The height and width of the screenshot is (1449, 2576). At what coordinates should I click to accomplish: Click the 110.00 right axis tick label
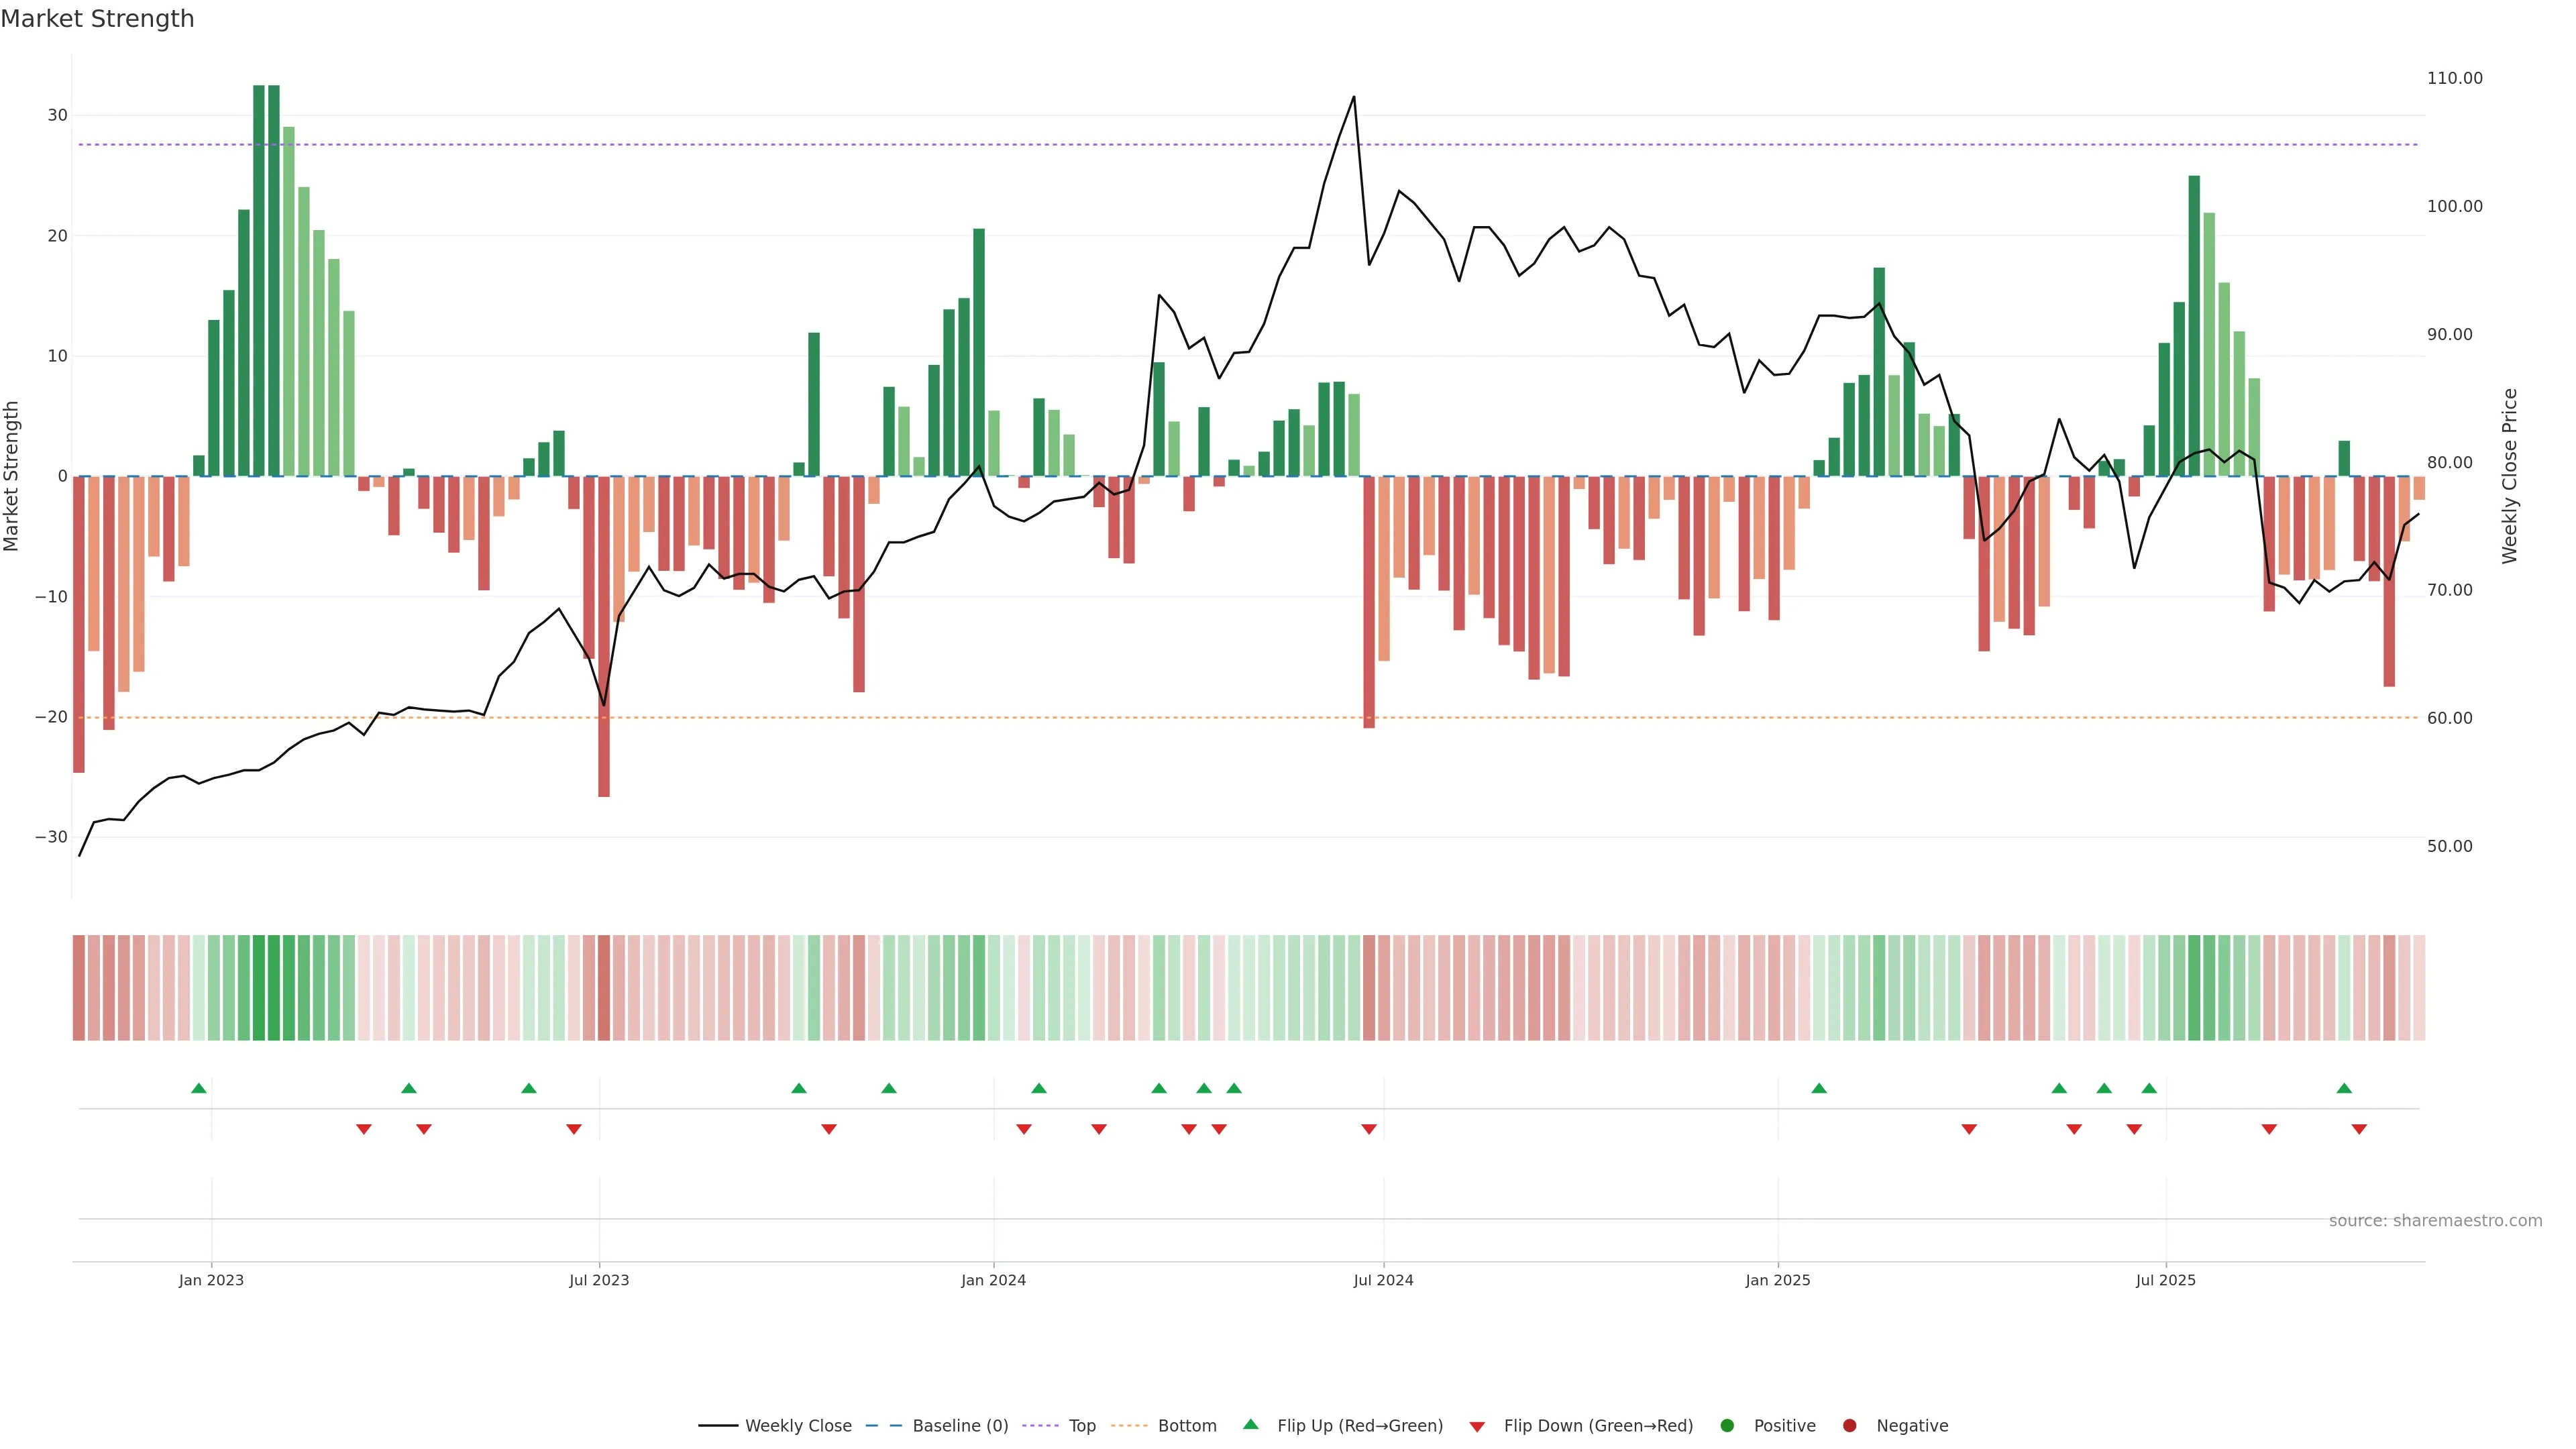coord(2454,78)
